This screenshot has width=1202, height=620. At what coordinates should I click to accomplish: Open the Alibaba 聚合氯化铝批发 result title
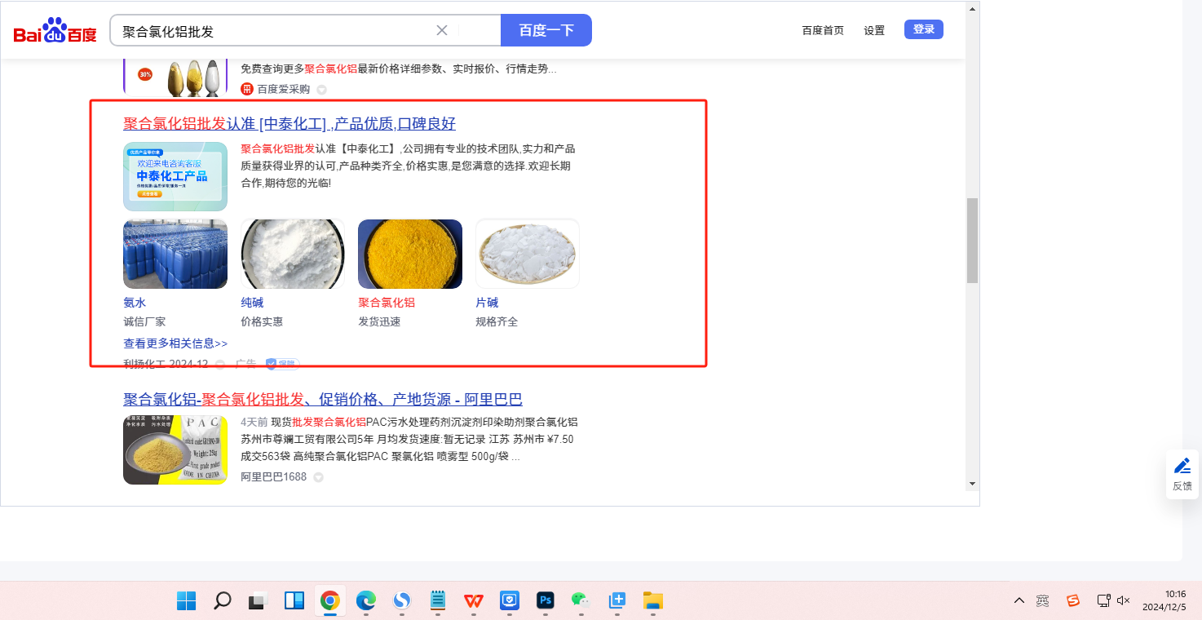(323, 400)
